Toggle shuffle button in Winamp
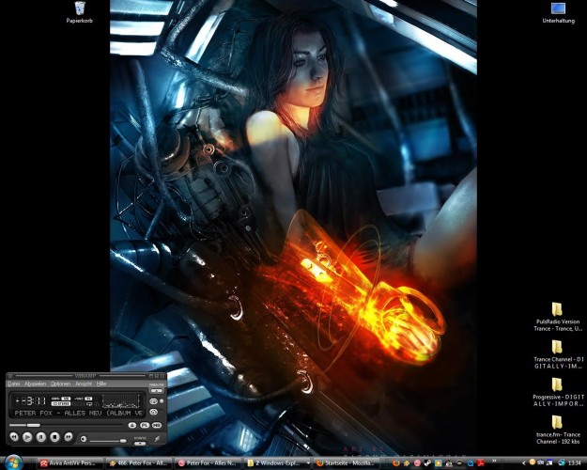 pyautogui.click(x=153, y=412)
